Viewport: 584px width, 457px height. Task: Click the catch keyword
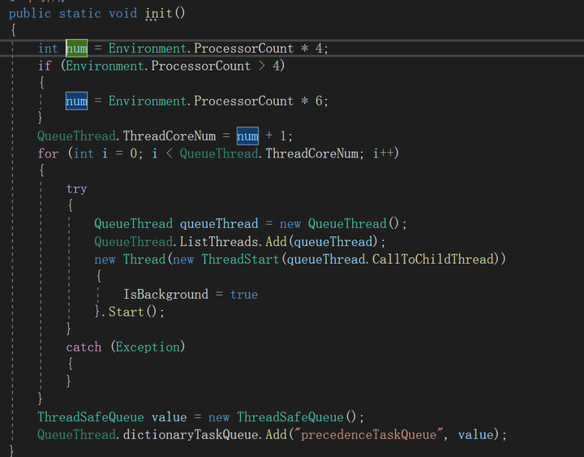(x=84, y=347)
